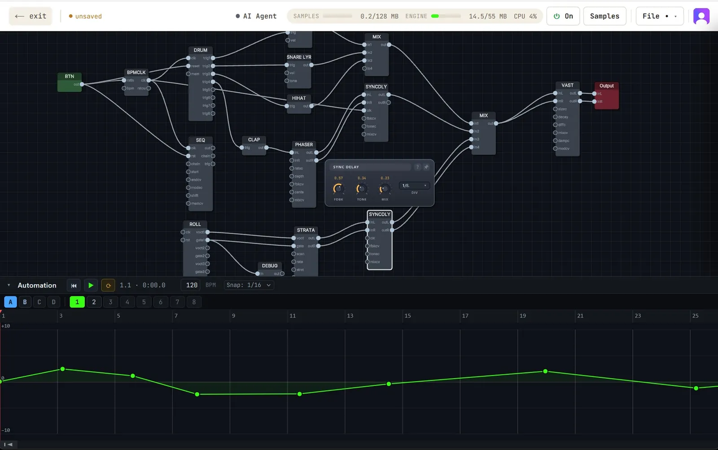718x450 pixels.
Task: Click the help question mark in Sync Delay panel
Action: (x=417, y=167)
